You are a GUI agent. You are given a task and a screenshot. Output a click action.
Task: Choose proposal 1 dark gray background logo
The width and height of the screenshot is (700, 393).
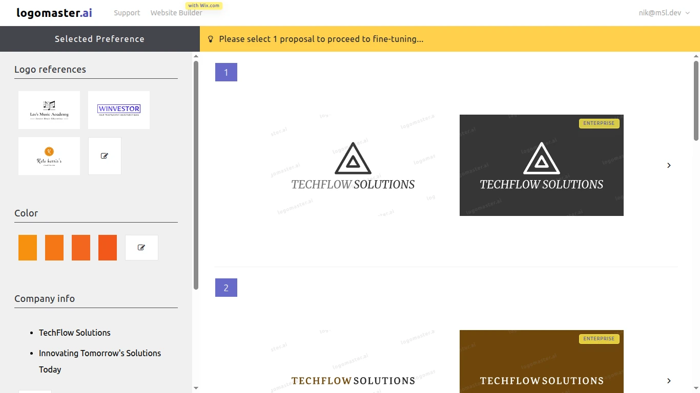point(542,165)
